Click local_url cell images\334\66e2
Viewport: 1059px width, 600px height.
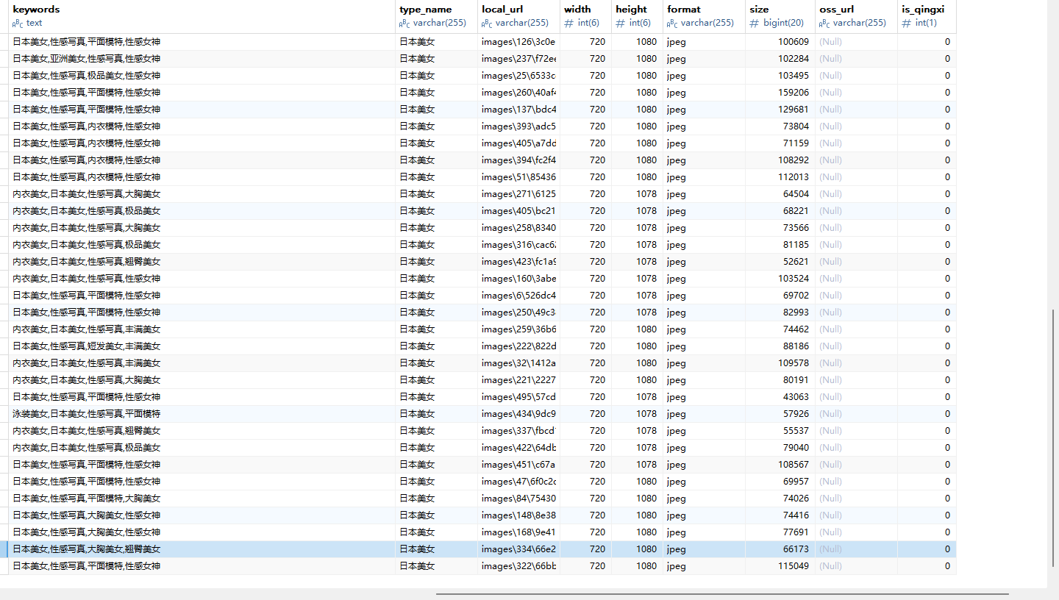coord(519,549)
